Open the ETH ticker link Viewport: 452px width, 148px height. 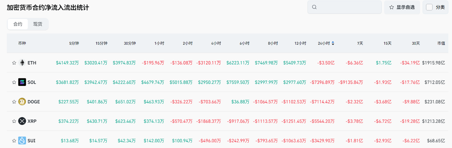coord(32,63)
